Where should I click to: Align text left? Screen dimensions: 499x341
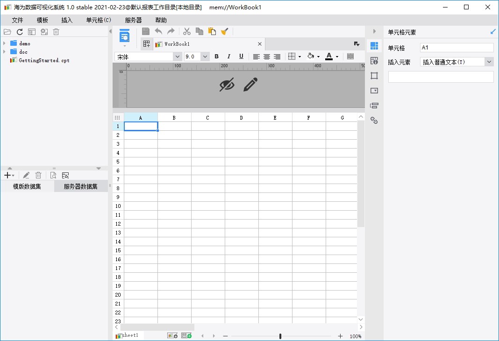(256, 57)
